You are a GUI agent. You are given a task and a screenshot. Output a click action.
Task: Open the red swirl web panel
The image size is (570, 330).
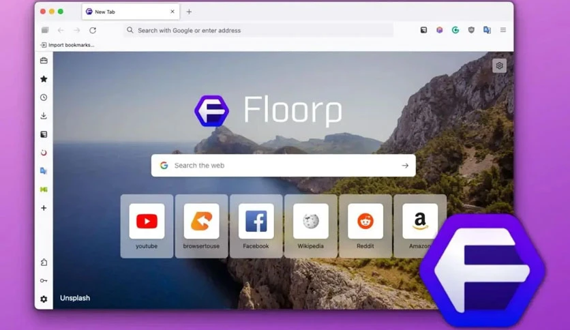coord(44,153)
